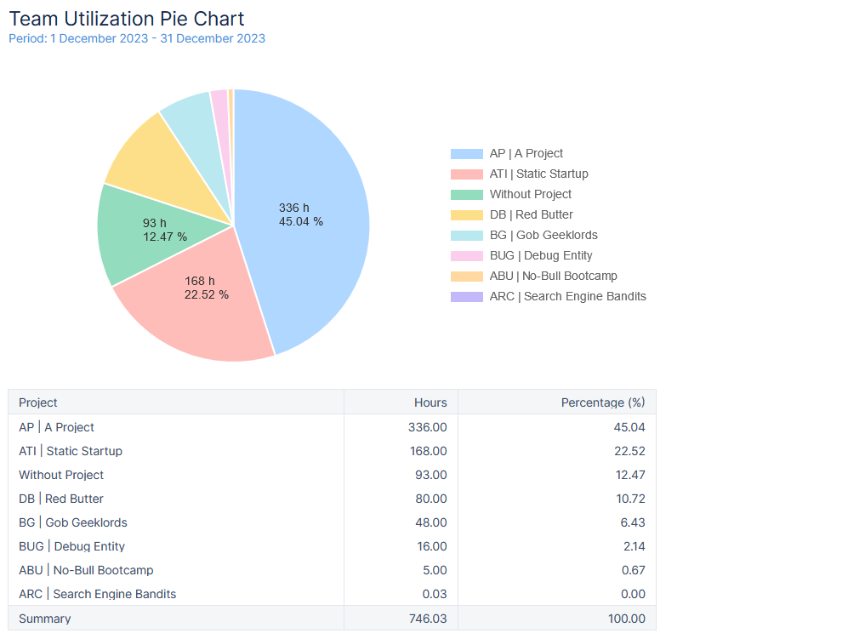
Task: Hide the BG | Gob Geeklords legend series
Action: point(524,235)
